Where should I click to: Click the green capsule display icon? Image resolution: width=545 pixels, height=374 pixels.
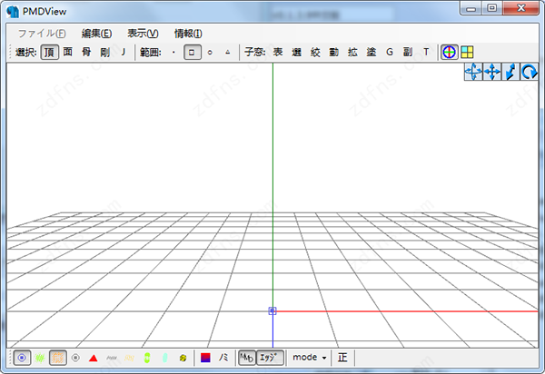(146, 359)
